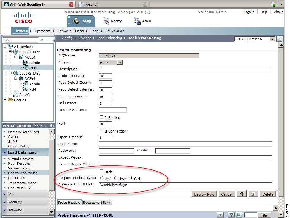This screenshot has height=218, width=290.
Task: Click PLM context icon under 6506-1_Dist
Action: point(26,68)
